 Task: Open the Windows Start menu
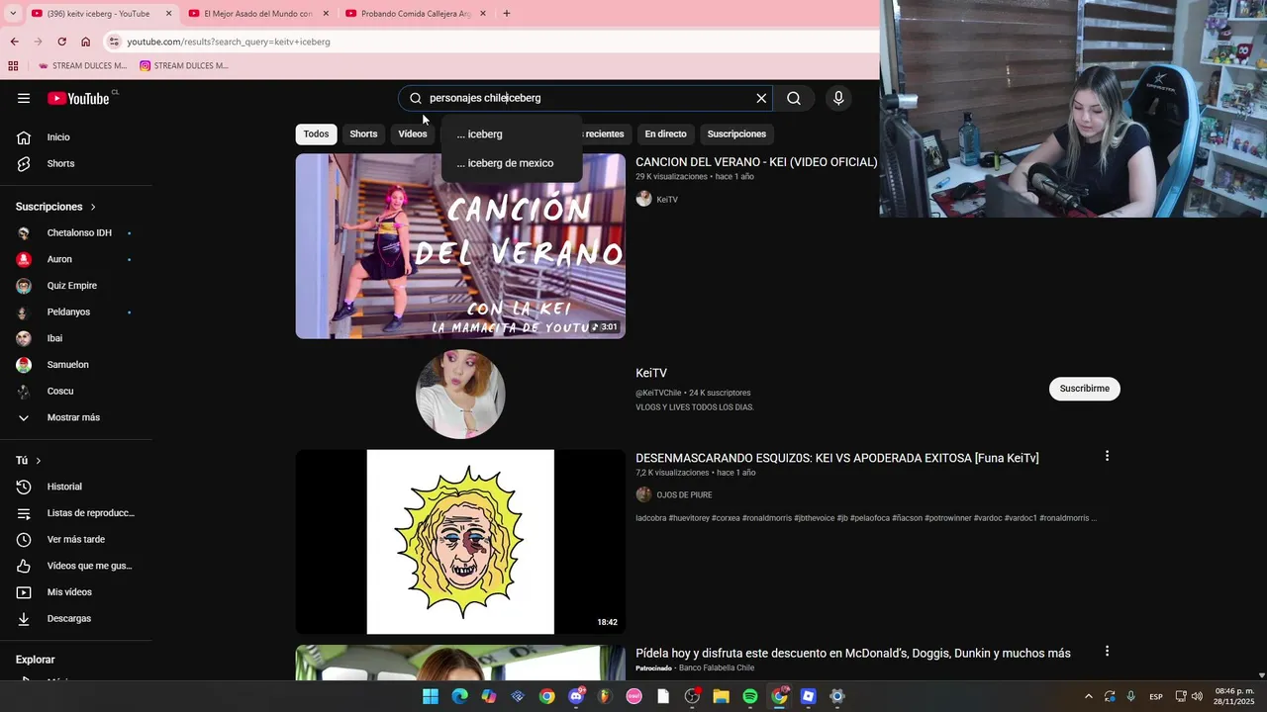coord(431,696)
